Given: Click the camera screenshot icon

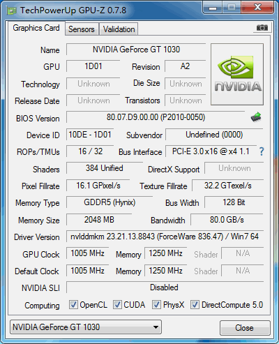Looking at the screenshot, I should pos(262,28).
